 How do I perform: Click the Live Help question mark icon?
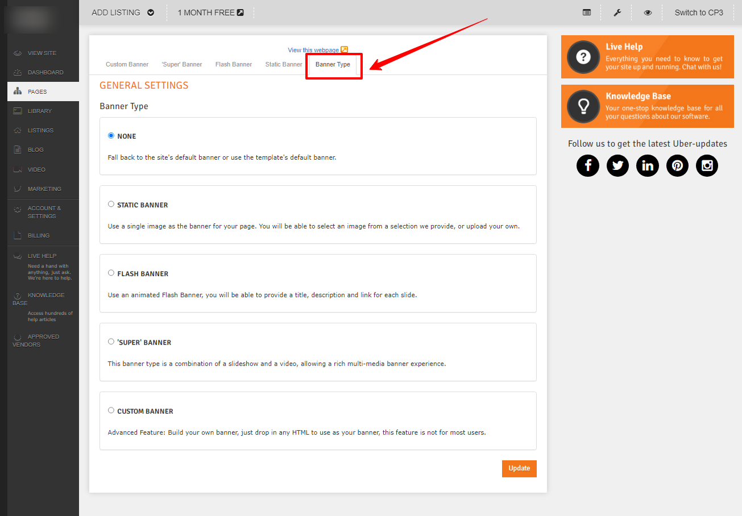pyautogui.click(x=583, y=57)
